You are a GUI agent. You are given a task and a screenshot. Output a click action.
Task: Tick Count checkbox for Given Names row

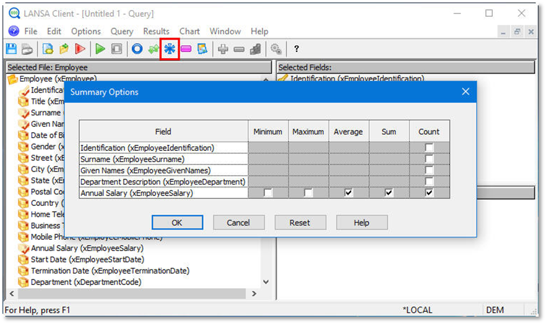(429, 170)
